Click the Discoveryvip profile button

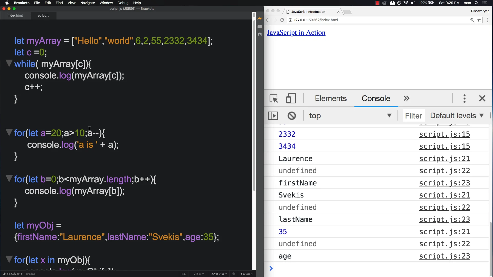tap(480, 11)
